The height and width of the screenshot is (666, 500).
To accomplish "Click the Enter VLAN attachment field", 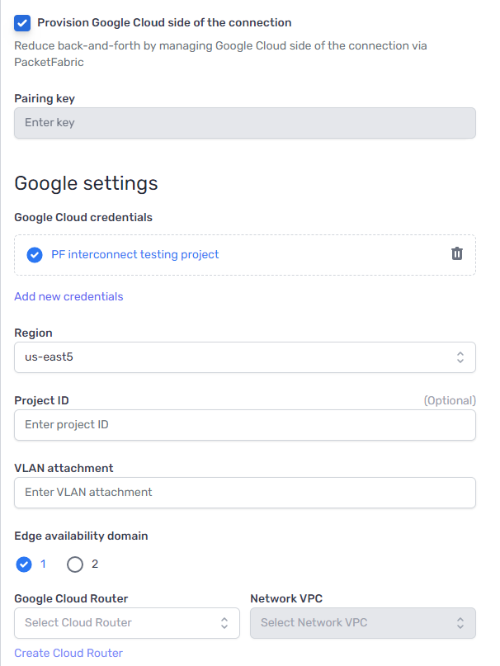I will point(245,493).
